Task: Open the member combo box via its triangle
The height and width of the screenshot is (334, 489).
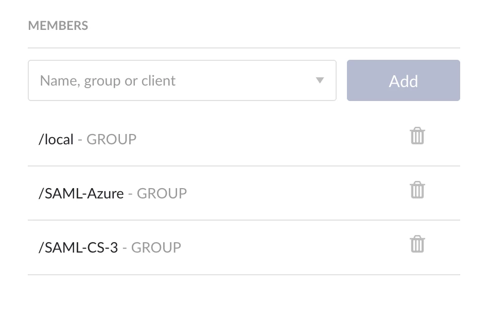Action: click(320, 80)
